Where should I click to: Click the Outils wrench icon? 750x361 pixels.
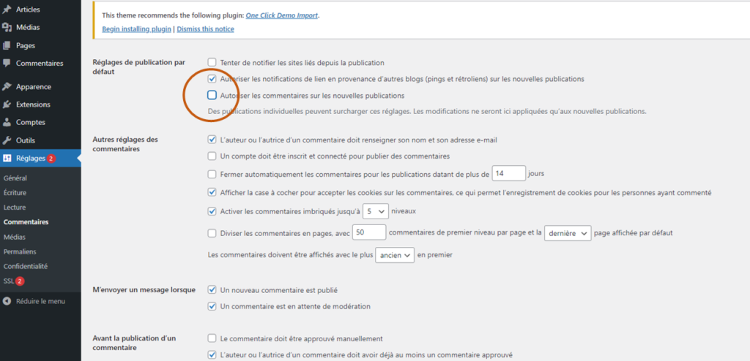(x=7, y=140)
